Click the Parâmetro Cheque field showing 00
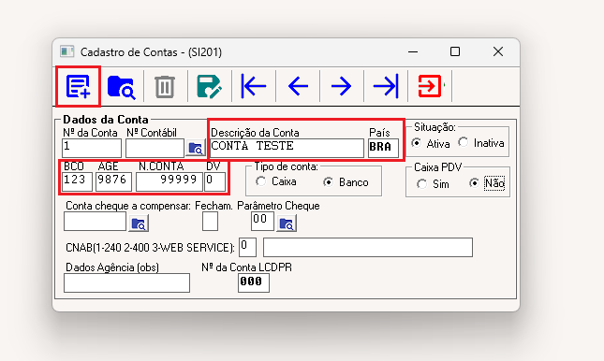The width and height of the screenshot is (604, 361). tap(262, 222)
